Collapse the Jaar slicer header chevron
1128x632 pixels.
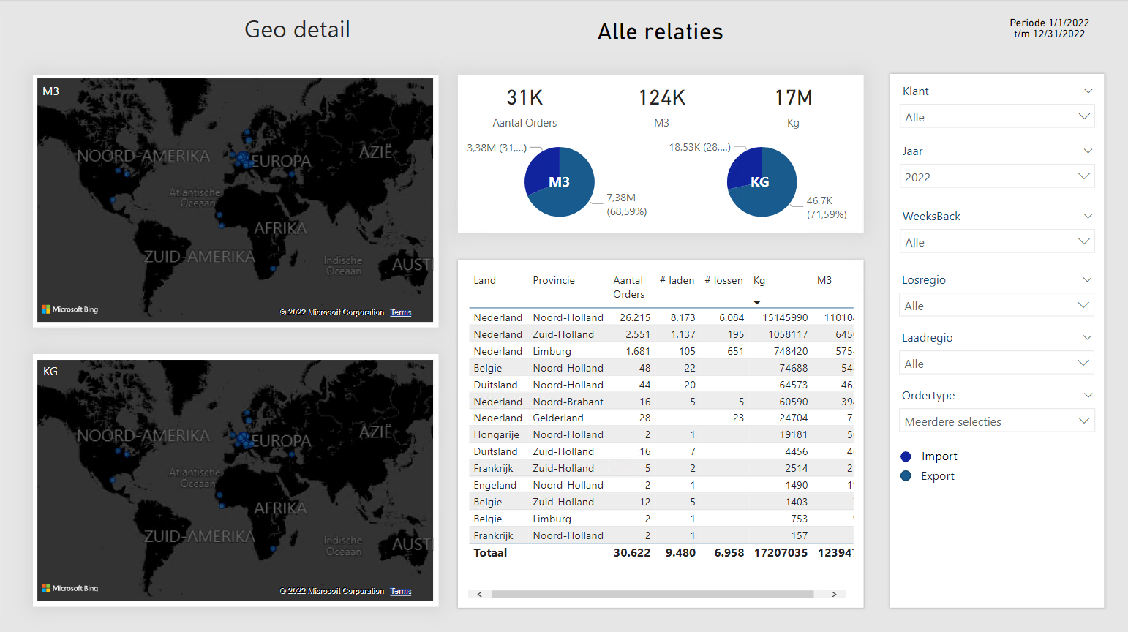coord(1088,151)
